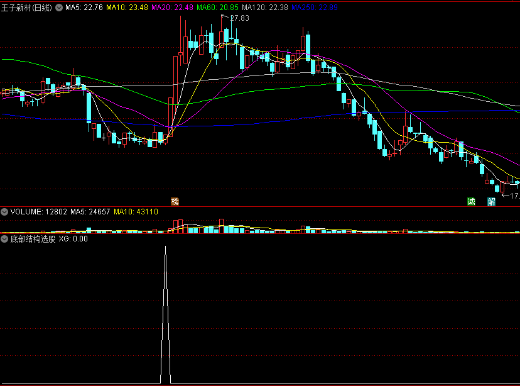Click the green MA60: 20.85 label
Viewport: 520px width, 386px height.
pyautogui.click(x=217, y=8)
